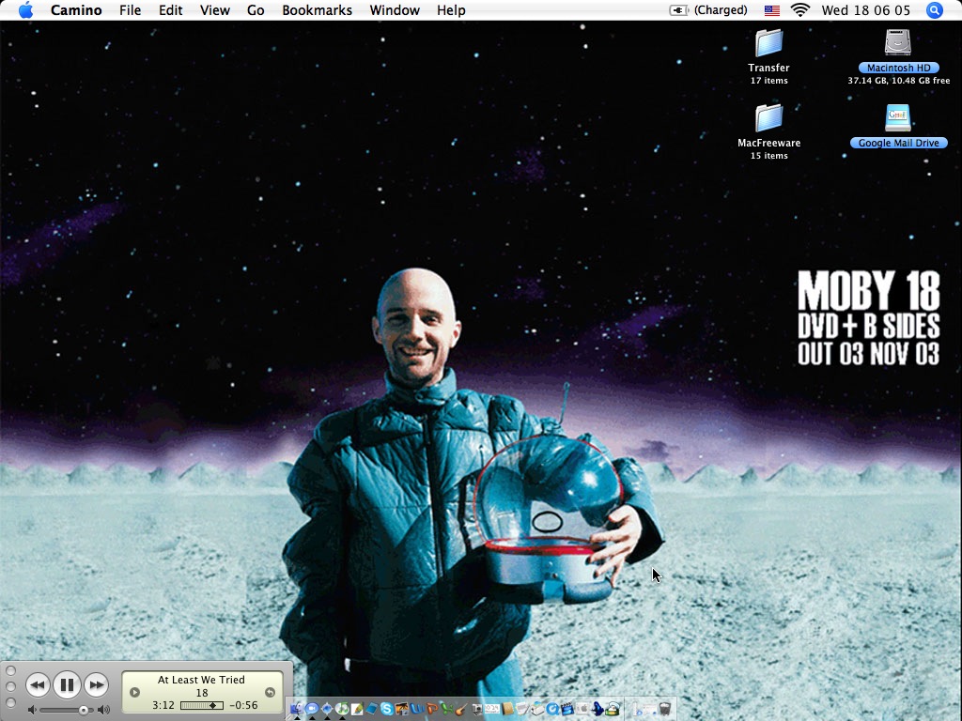Open the Go menu
The height and width of the screenshot is (721, 962).
(256, 10)
